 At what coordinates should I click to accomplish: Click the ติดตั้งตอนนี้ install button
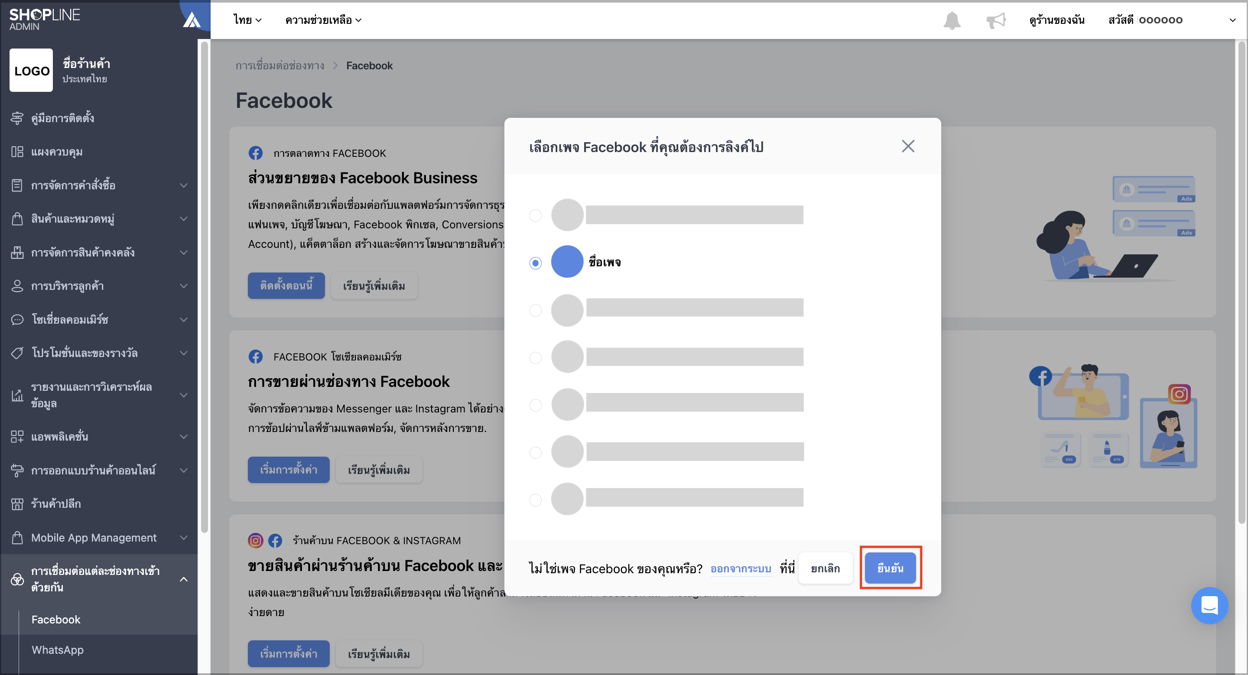click(x=286, y=286)
